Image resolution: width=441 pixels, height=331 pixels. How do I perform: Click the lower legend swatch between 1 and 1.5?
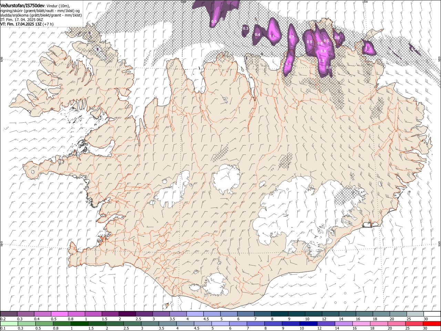(79, 324)
